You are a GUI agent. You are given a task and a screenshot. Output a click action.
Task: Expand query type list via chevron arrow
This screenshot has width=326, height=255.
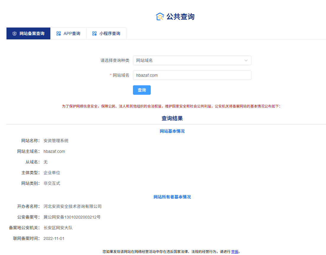click(246, 60)
